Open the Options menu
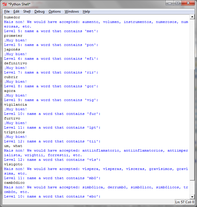 55,11
